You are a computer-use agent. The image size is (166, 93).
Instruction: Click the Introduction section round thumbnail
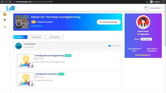click(x=18, y=46)
